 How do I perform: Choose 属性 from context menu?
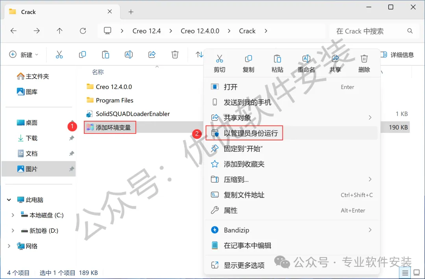[x=291, y=211]
